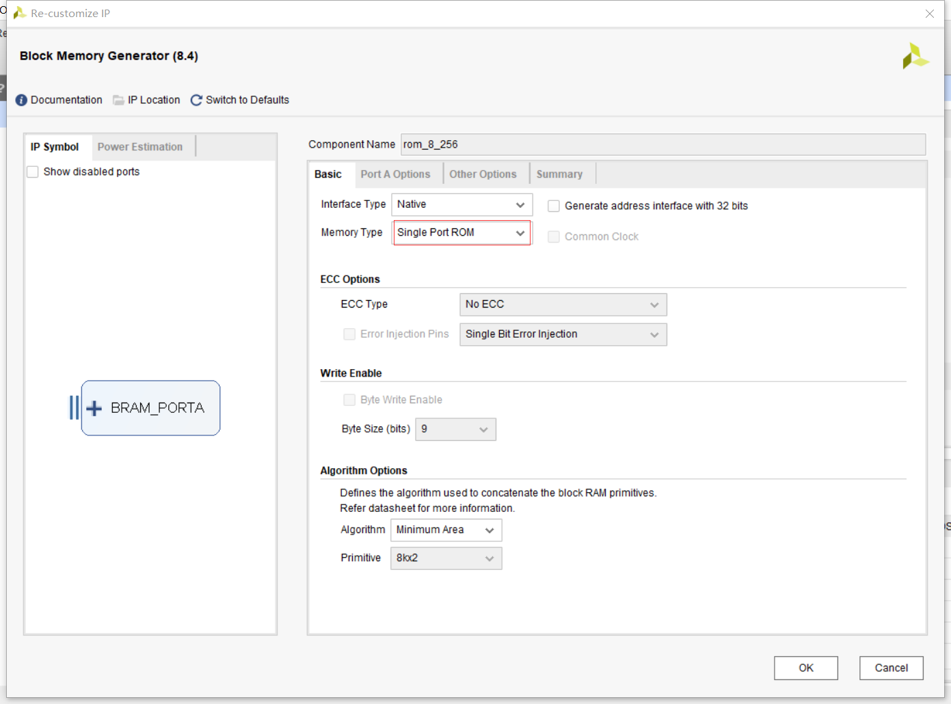This screenshot has height=704, width=951.
Task: Click the IP Location folder icon
Action: (x=119, y=100)
